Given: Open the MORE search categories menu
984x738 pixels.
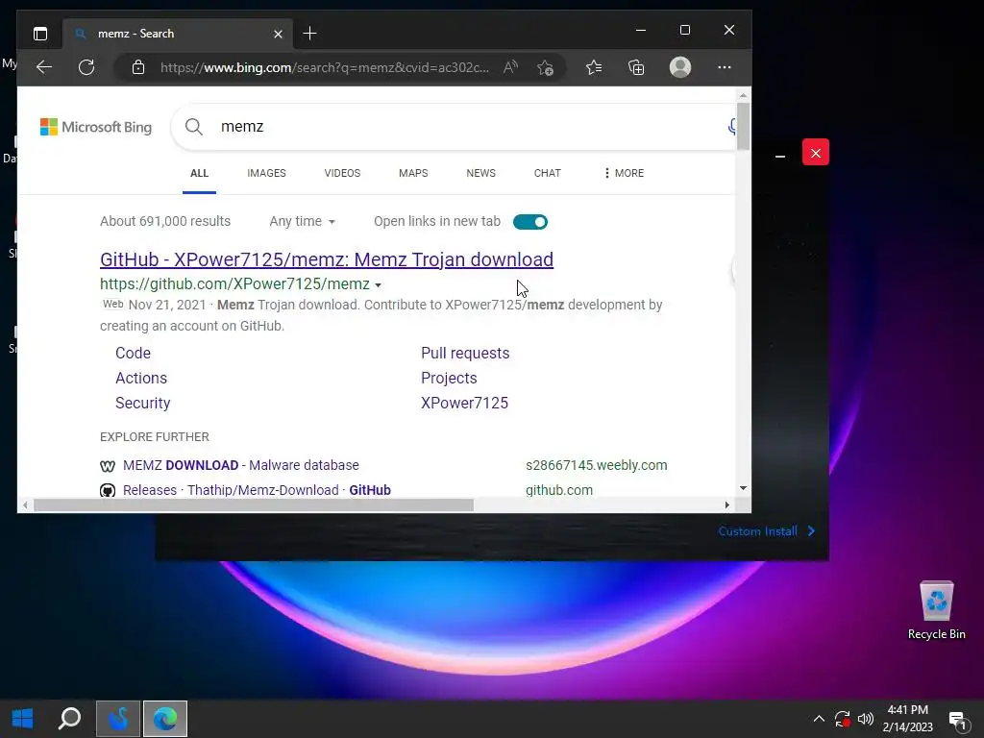Looking at the screenshot, I should coord(624,173).
